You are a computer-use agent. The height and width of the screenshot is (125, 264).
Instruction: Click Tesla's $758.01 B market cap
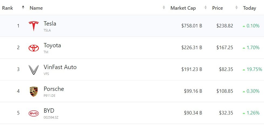[191, 26]
